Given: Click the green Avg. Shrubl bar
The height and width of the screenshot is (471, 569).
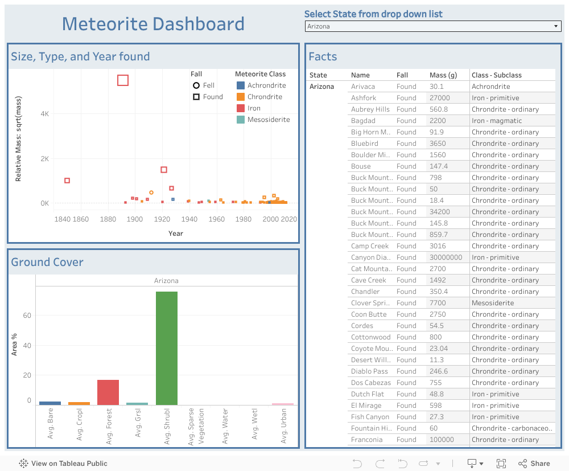Looking at the screenshot, I should [x=167, y=348].
